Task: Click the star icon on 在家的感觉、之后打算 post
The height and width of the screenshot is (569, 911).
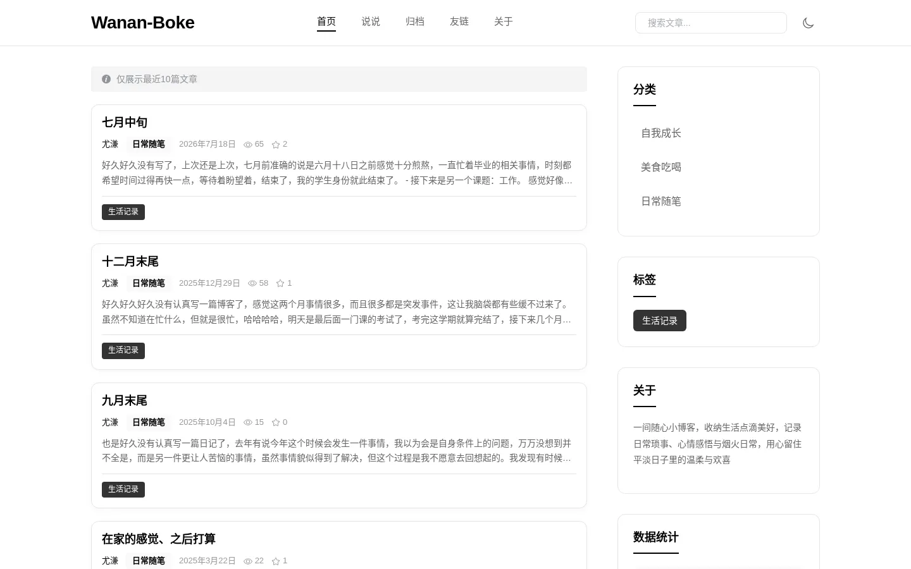Action: 276,561
